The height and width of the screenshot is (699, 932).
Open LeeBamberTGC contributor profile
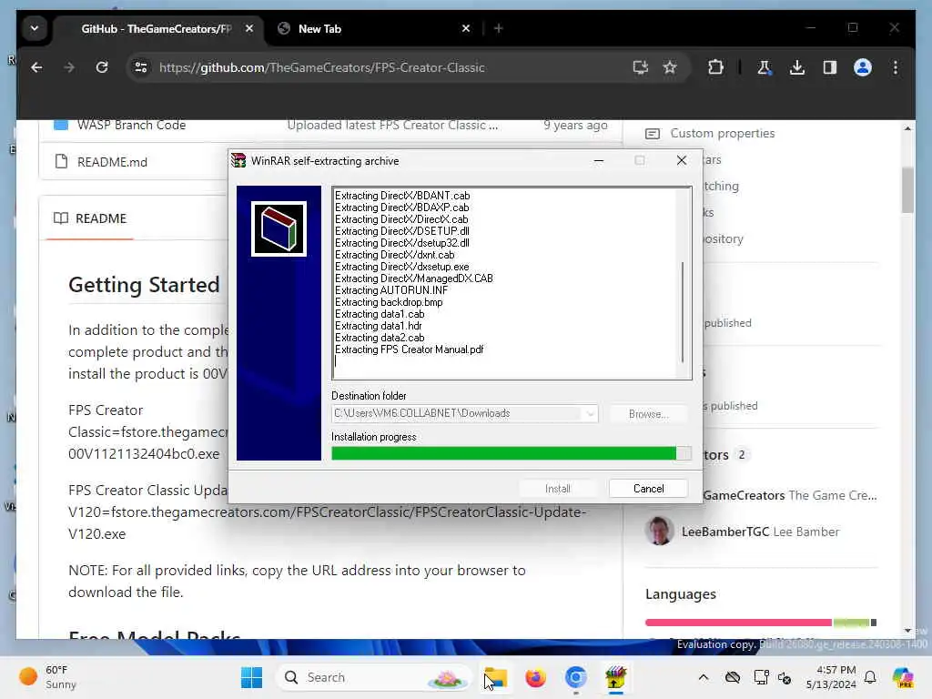click(725, 532)
